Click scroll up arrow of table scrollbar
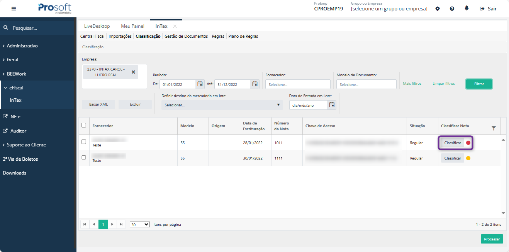509x252 pixels. 503,139
